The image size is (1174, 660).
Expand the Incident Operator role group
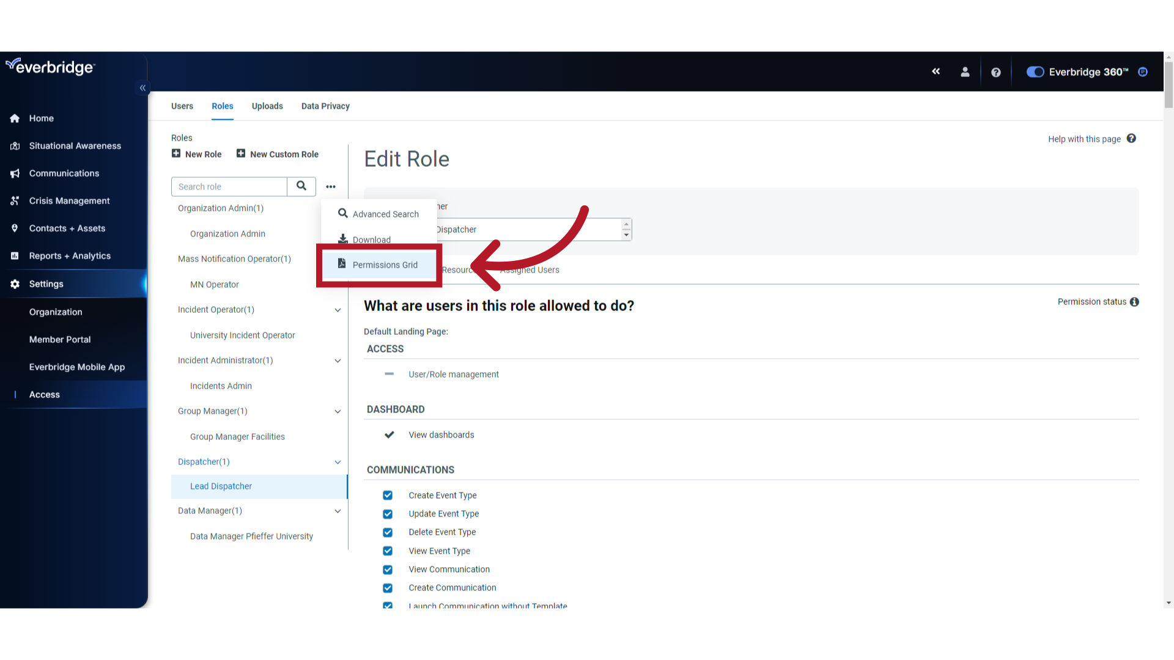pos(338,309)
